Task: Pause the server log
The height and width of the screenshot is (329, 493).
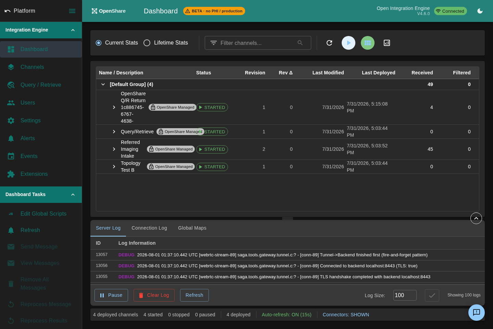Action: [x=111, y=295]
